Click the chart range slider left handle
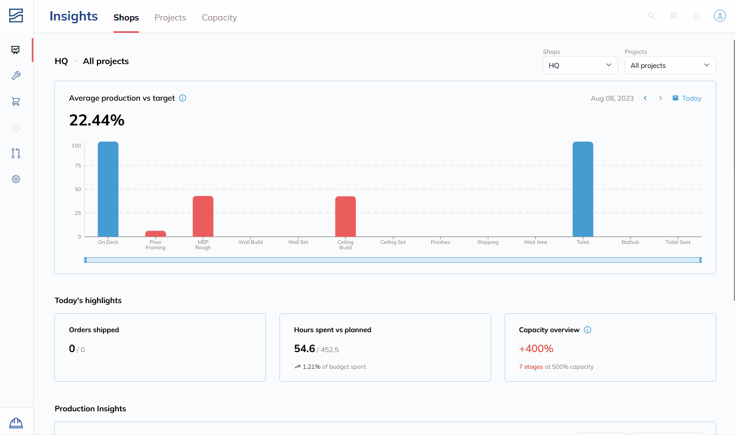 [86, 260]
